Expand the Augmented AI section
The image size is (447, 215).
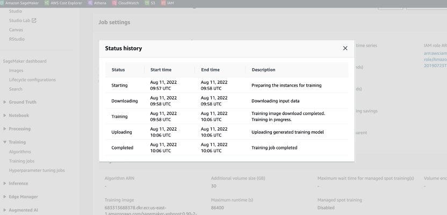[x=4, y=210]
